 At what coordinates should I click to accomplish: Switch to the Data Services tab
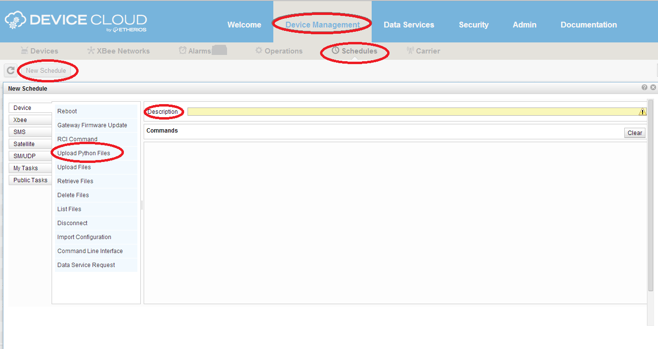click(x=409, y=25)
